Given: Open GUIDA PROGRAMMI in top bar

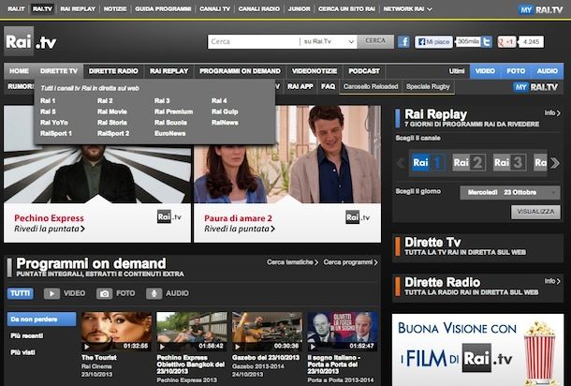Looking at the screenshot, I should 163,9.
